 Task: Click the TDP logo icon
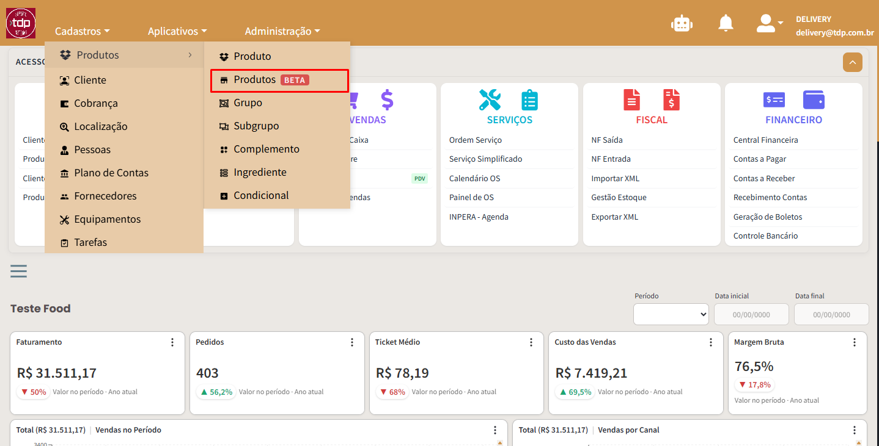coord(21,23)
